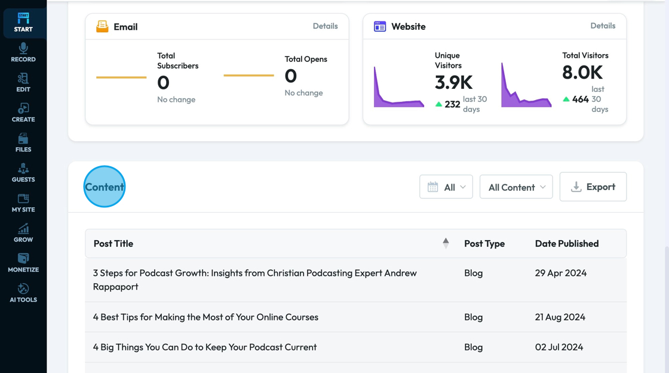Screen dimensions: 669x373
Task: Open the All Content filter dropdown
Action: (516, 187)
